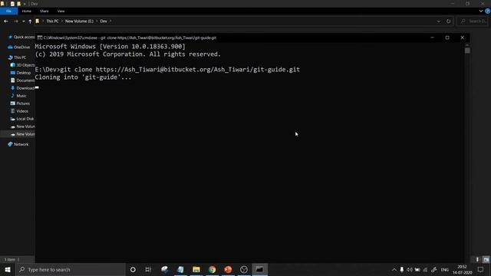The width and height of the screenshot is (491, 276).
Task: Open 3D Objects folder in sidebar
Action: coord(22,65)
